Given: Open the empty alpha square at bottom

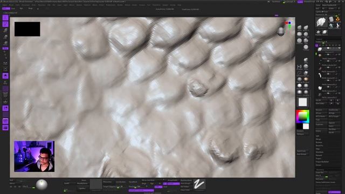Looking at the screenshot, I should 96,184.
